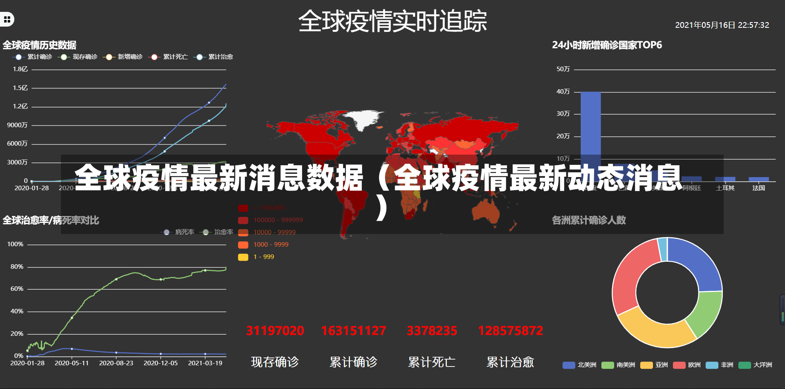
Task: Click the green recovery-rate line at its end
Action: click(226, 268)
